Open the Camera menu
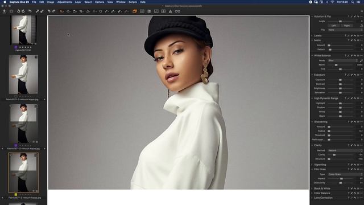 100,2
